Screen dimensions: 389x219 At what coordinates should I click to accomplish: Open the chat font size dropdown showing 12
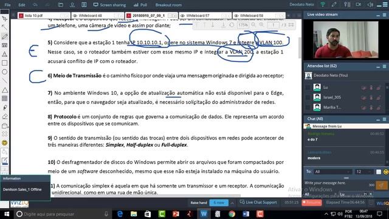tap(363, 172)
